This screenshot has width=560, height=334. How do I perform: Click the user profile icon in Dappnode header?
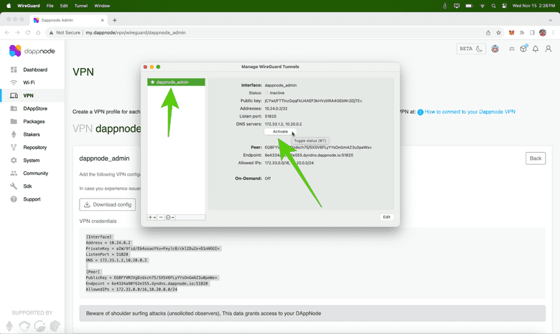(548, 49)
